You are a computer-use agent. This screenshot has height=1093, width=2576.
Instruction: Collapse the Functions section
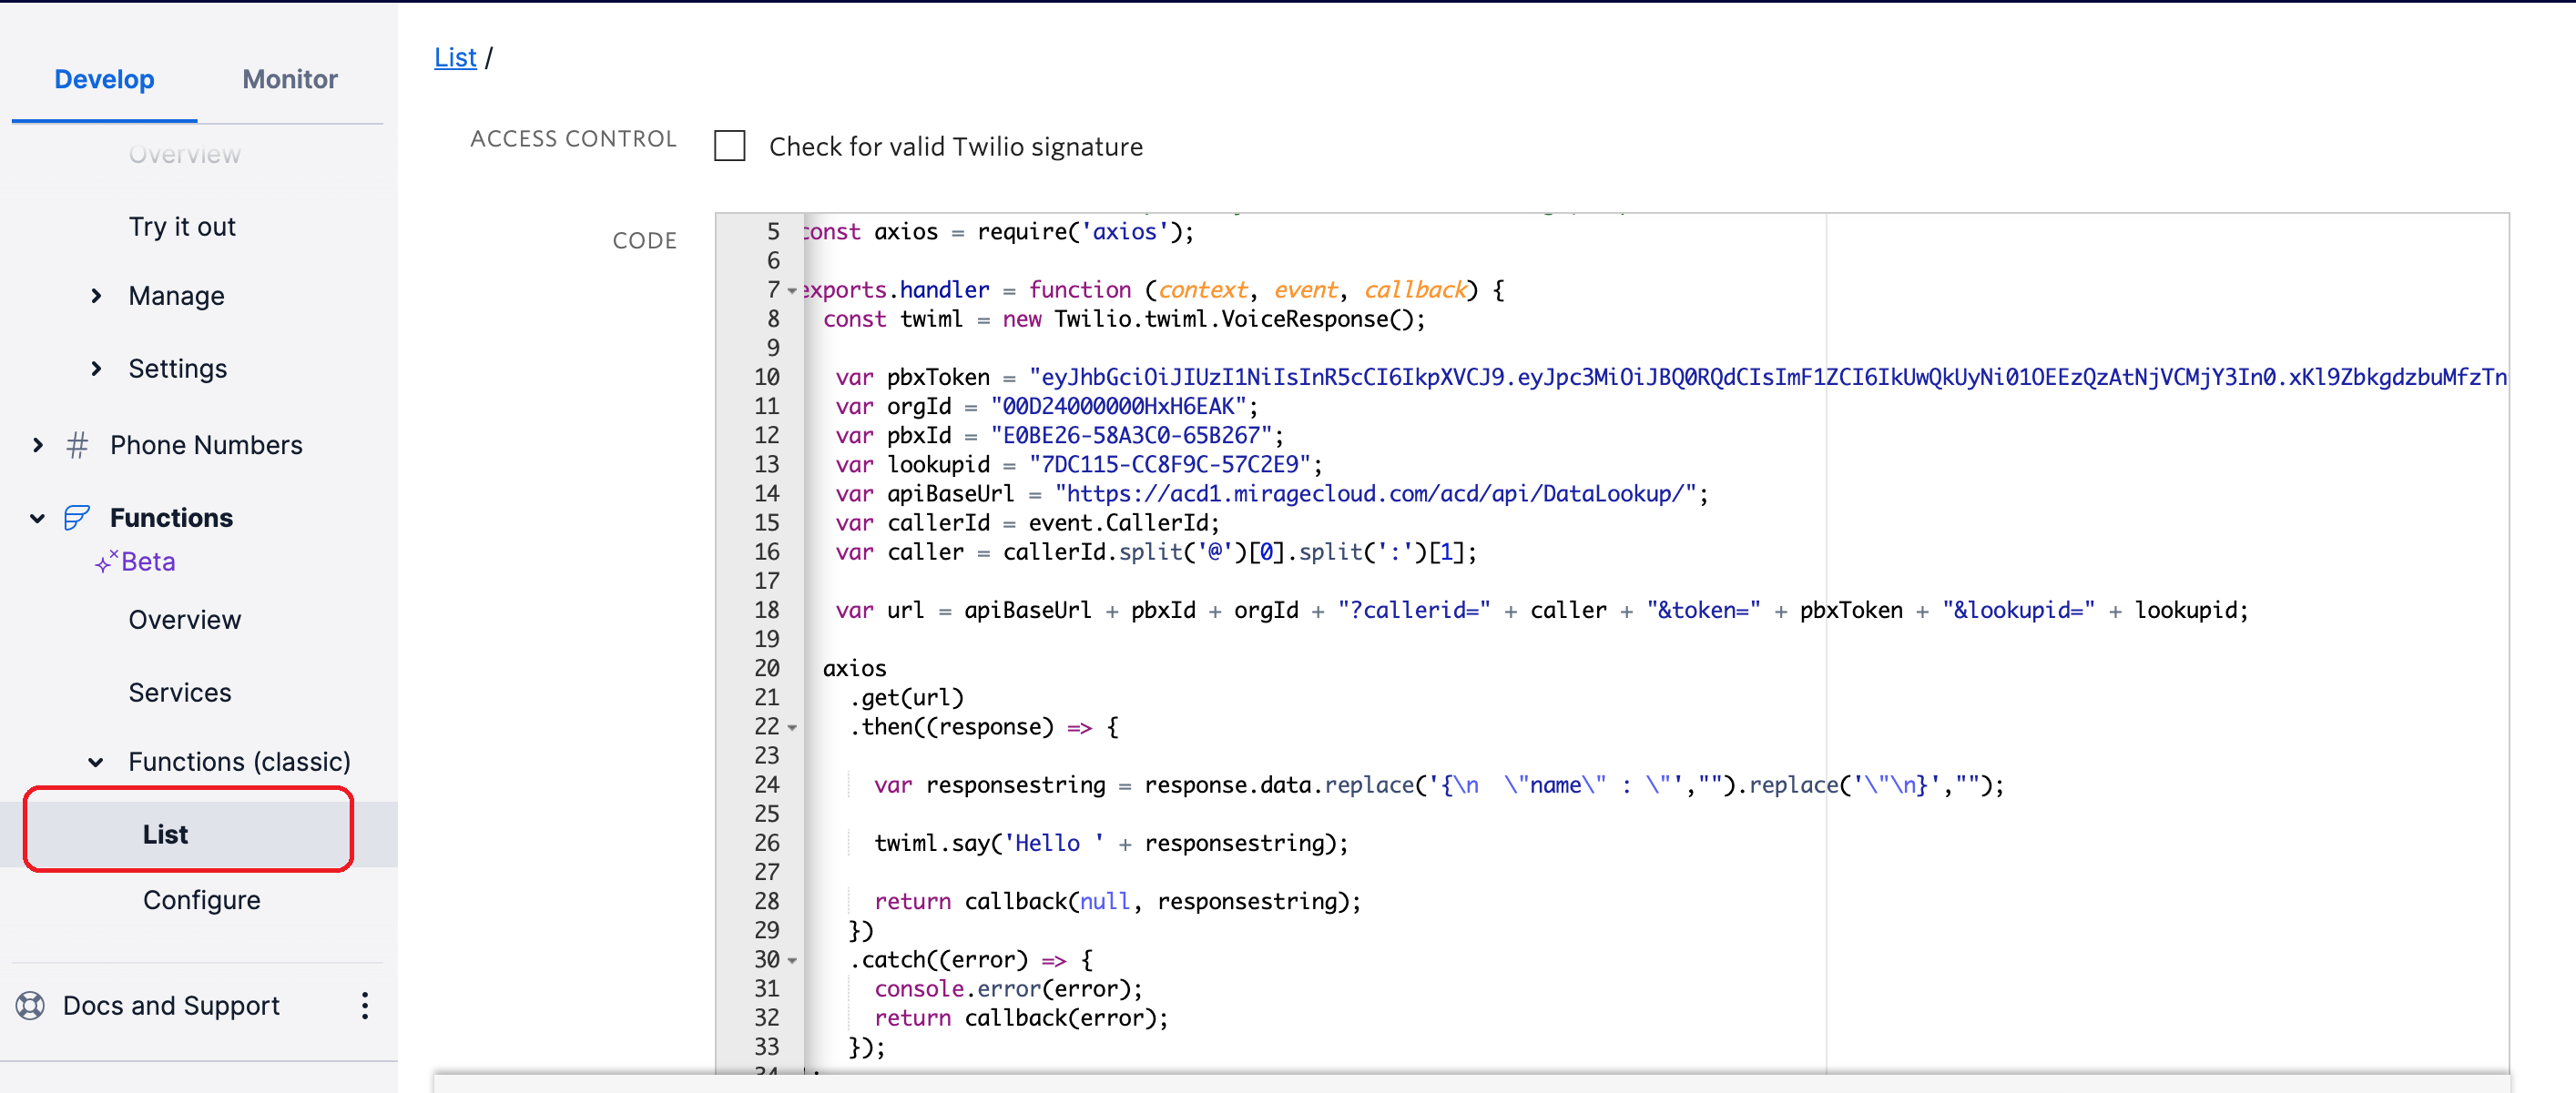pyautogui.click(x=37, y=518)
